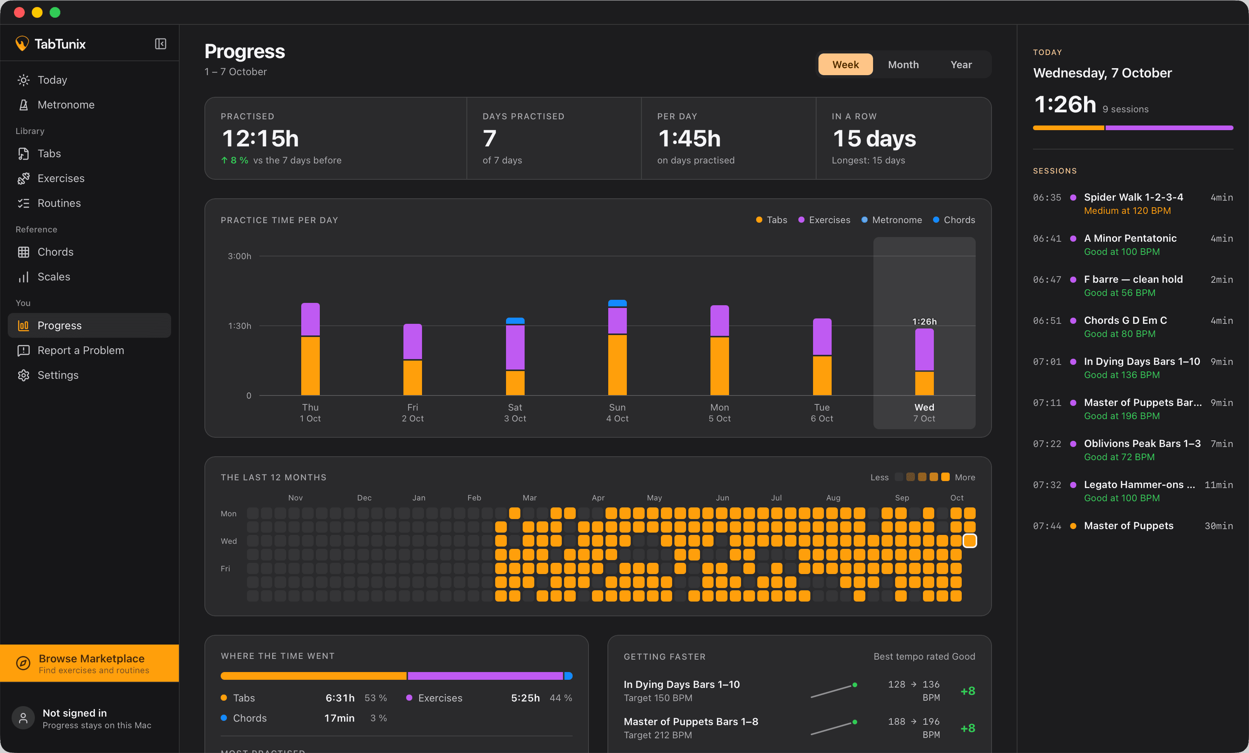
Task: Select the Sun 4 Oct bar
Action: point(617,348)
